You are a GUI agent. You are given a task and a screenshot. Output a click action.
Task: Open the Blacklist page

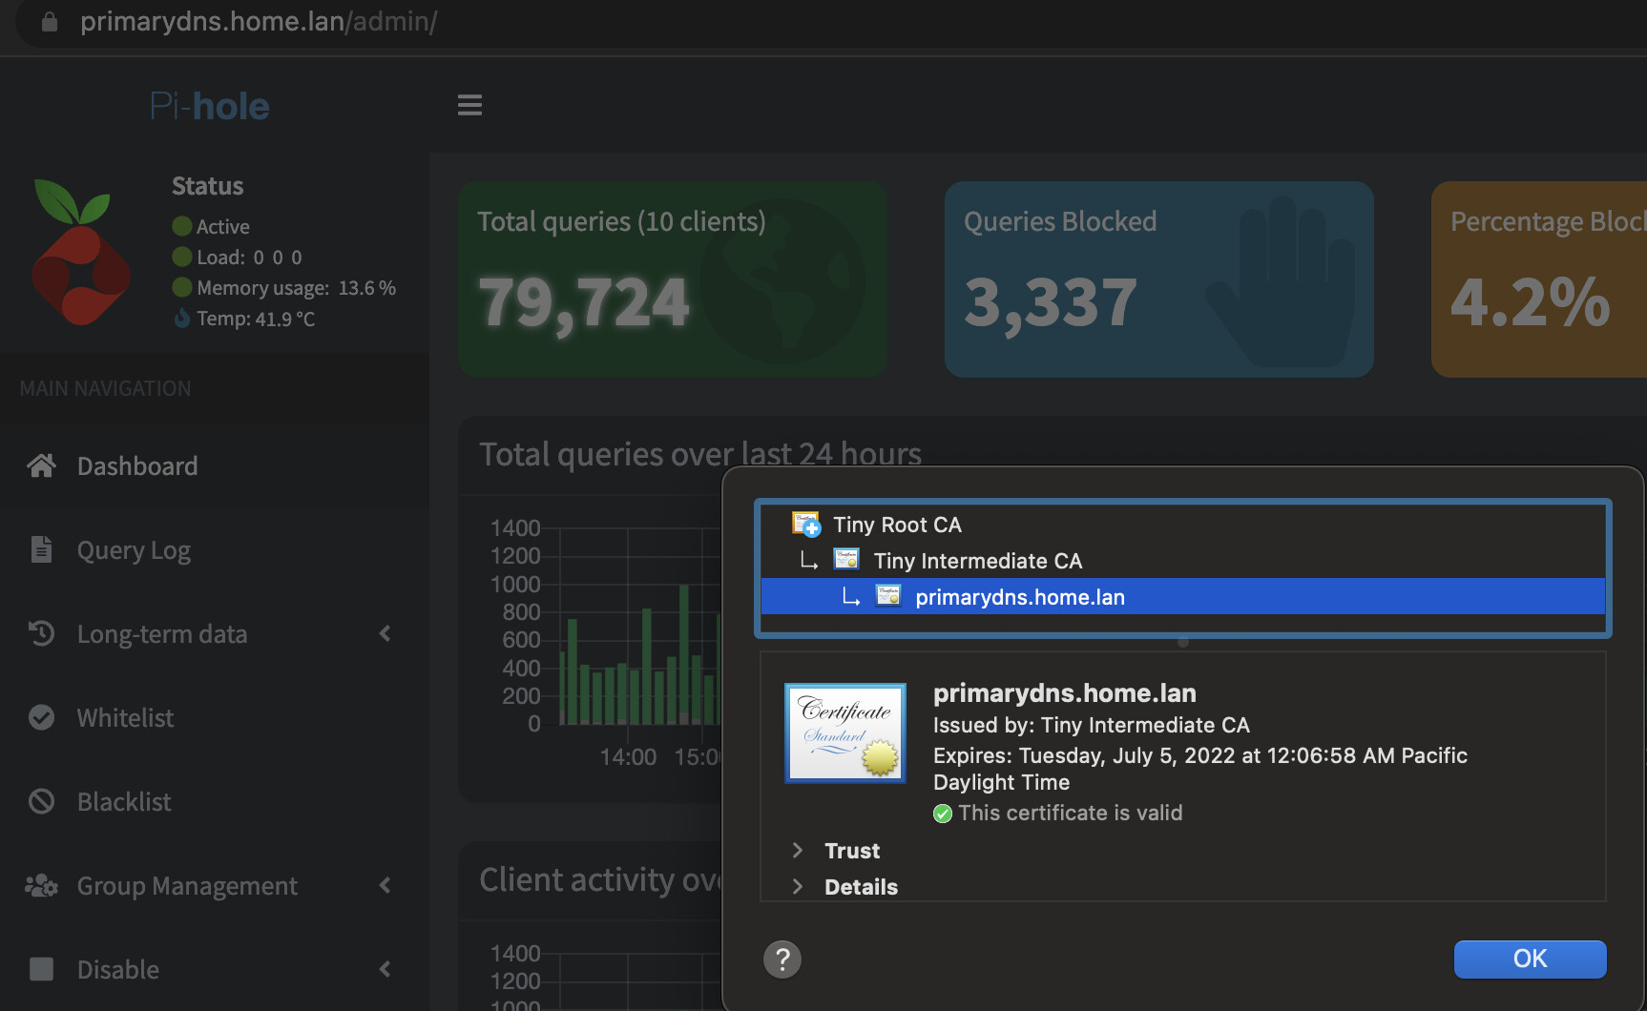pyautogui.click(x=215, y=802)
